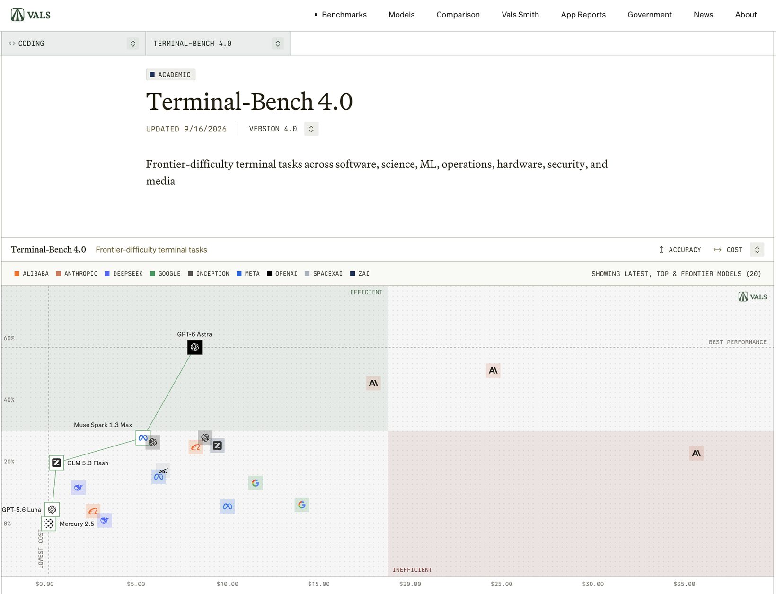776x594 pixels.
Task: Click the Alibaba marker near 4% accuracy
Action: tap(93, 511)
